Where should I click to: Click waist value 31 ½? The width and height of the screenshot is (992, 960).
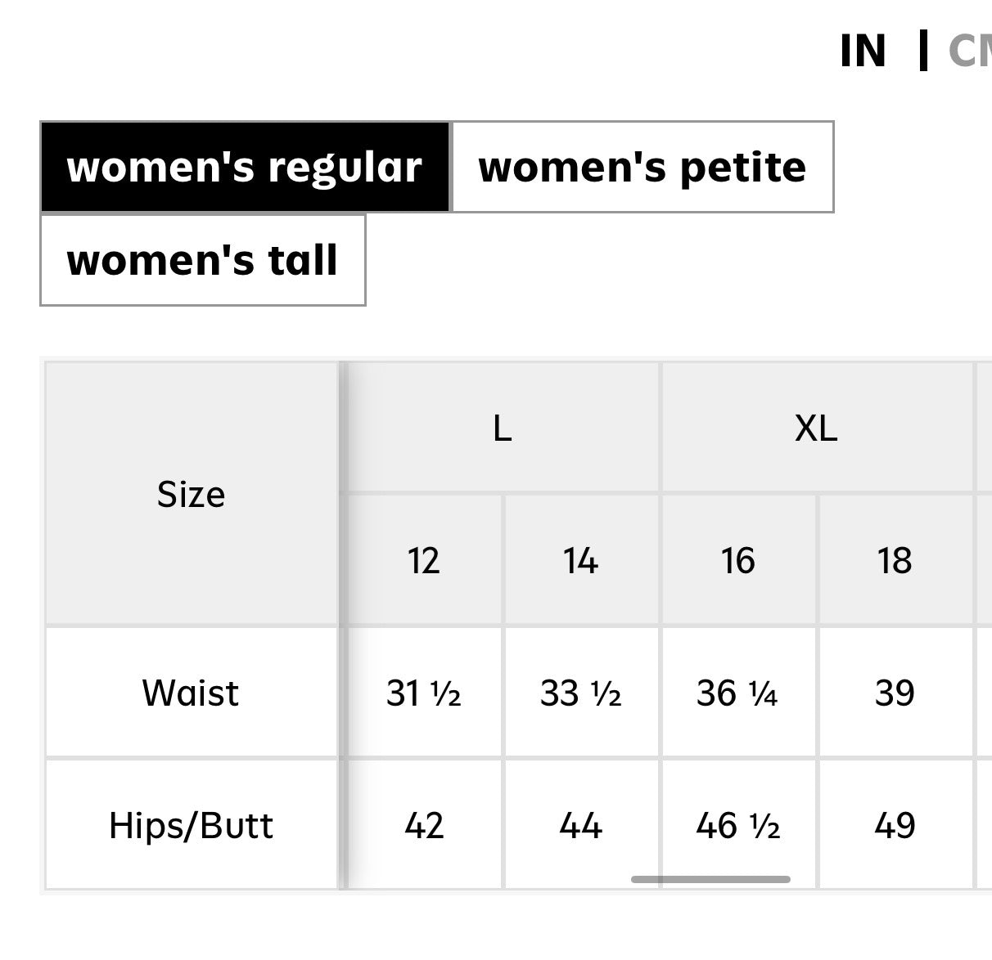click(x=424, y=693)
